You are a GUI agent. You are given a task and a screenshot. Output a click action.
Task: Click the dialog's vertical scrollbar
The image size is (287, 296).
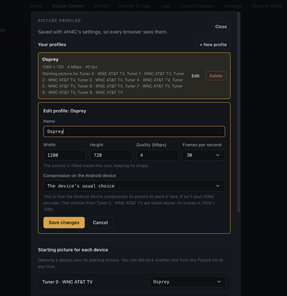pyautogui.click(x=238, y=112)
